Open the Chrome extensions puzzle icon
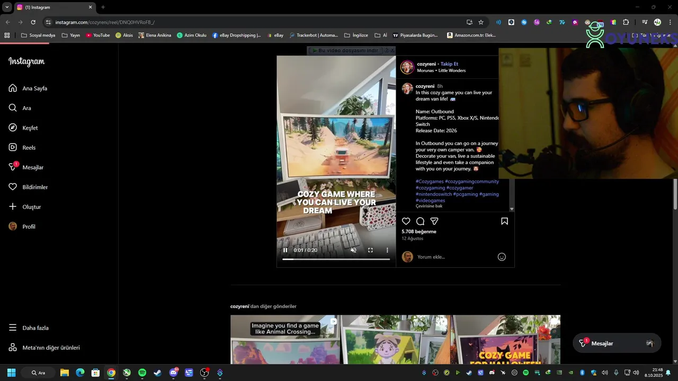The height and width of the screenshot is (381, 678). pos(626,22)
